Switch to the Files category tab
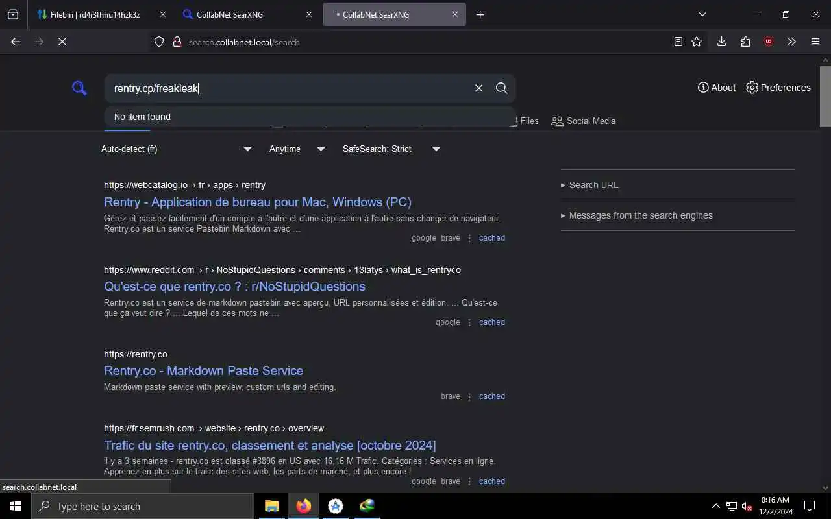The height and width of the screenshot is (519, 831). coord(528,121)
